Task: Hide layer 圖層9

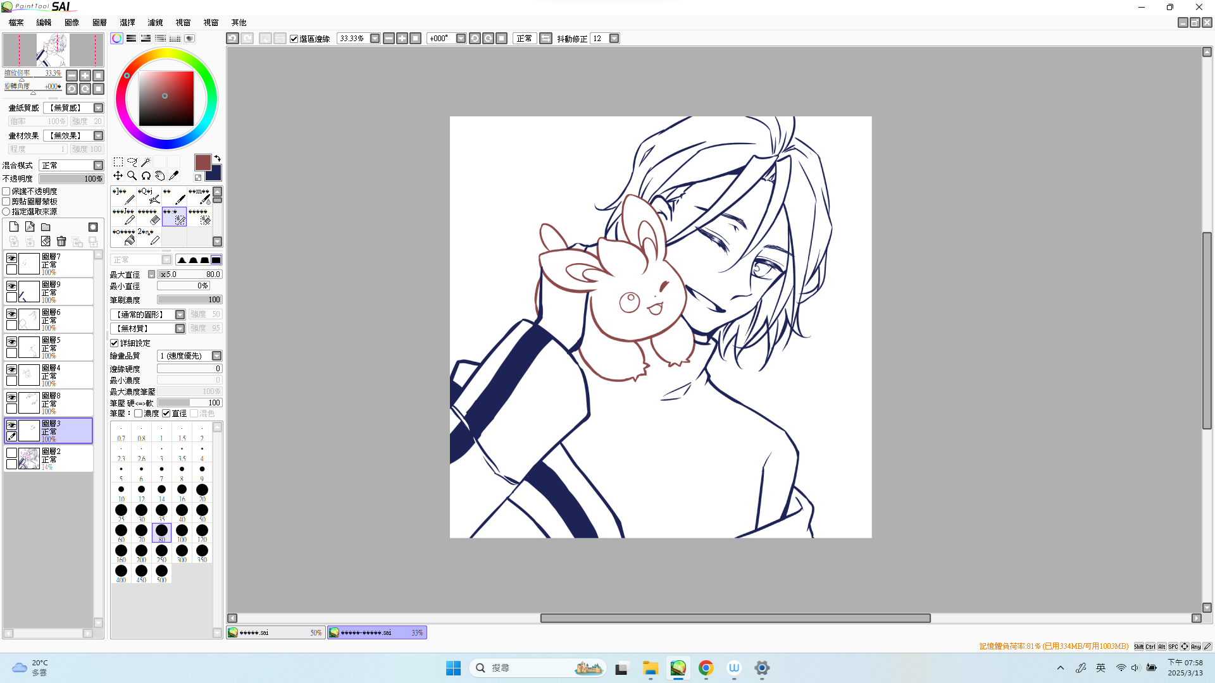Action: pos(11,286)
